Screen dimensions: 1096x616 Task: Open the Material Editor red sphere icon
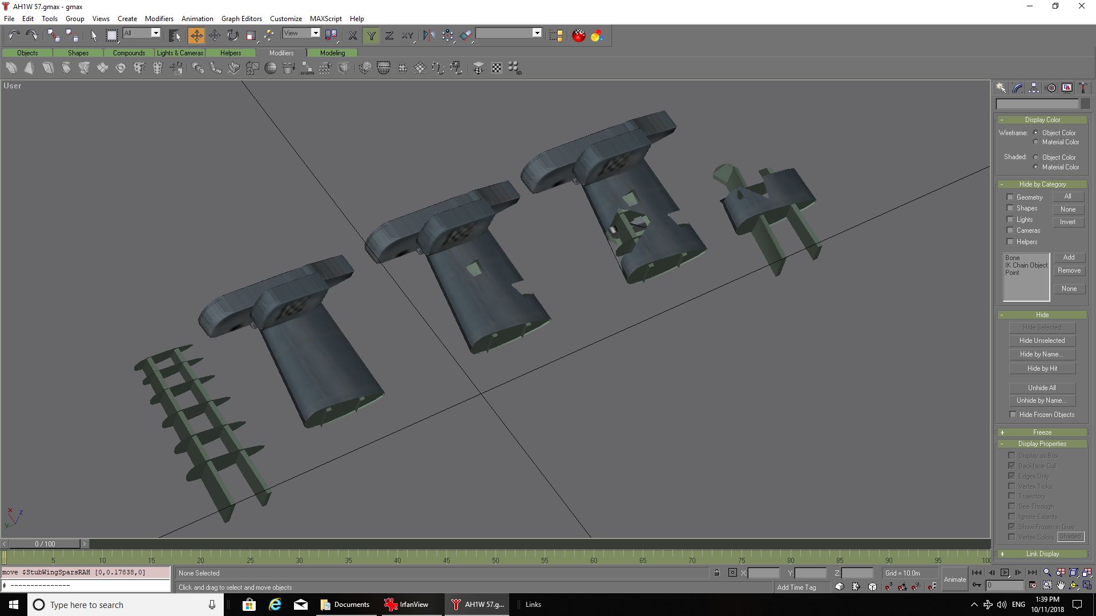pos(578,36)
